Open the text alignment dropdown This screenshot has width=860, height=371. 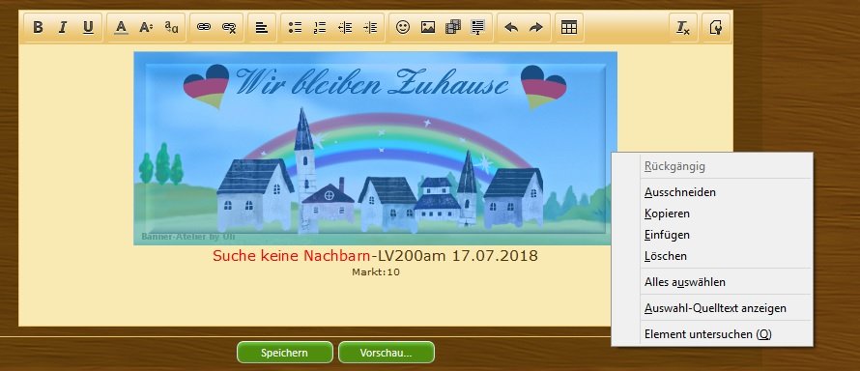tap(262, 27)
